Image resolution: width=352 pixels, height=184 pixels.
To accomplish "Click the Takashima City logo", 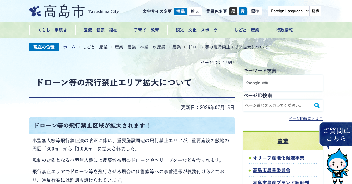I will tap(74, 11).
